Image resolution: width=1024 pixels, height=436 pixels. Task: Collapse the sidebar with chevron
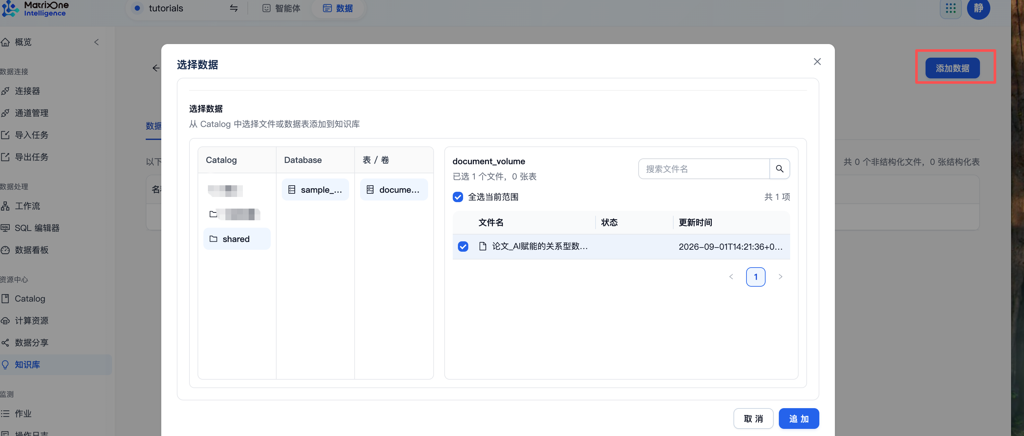tap(97, 42)
